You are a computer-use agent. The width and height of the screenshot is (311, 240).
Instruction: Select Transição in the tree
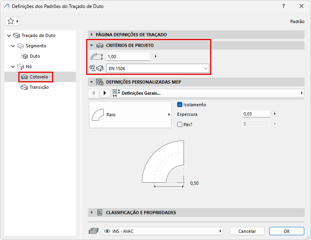coord(39,87)
